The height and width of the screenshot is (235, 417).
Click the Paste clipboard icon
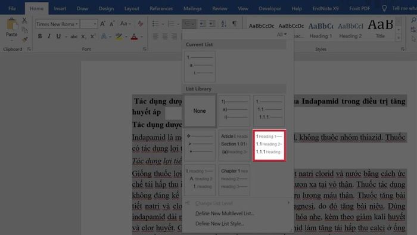click(x=12, y=27)
